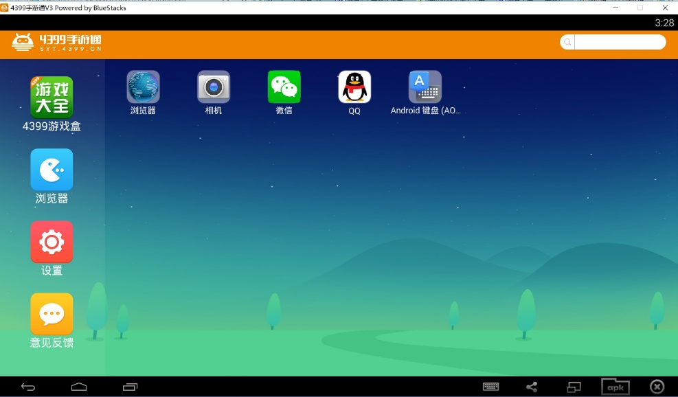Tap the Android home navigation button

(x=79, y=387)
